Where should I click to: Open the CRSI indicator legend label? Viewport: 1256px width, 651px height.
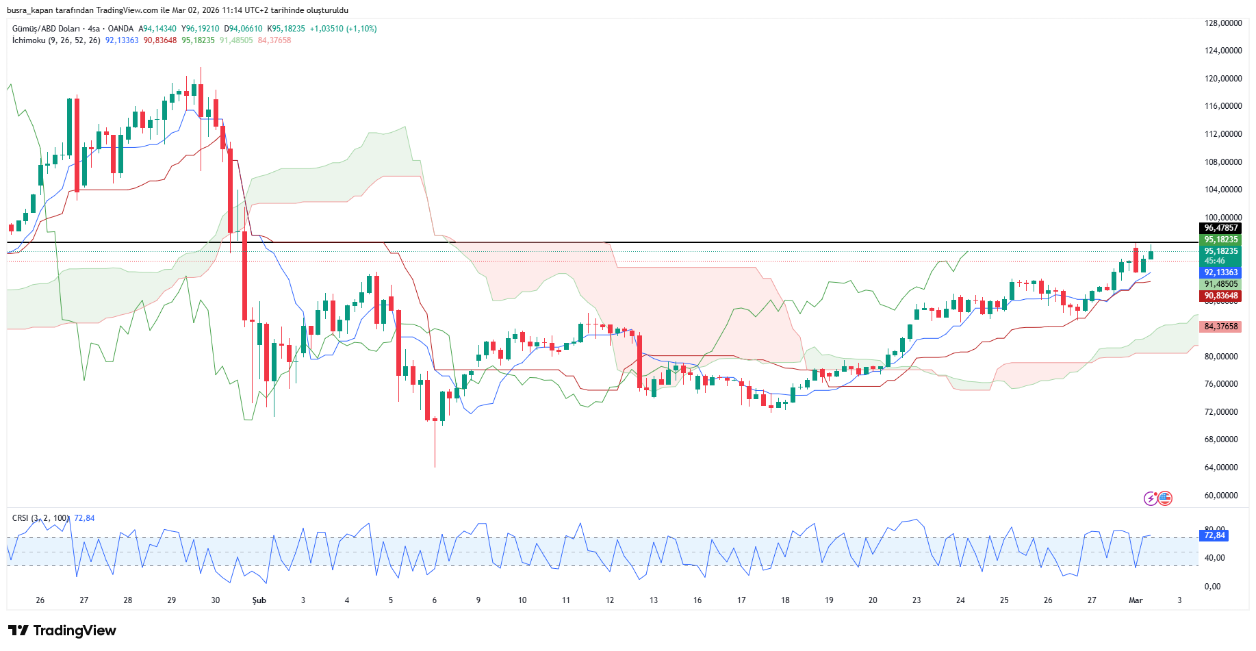click(40, 518)
